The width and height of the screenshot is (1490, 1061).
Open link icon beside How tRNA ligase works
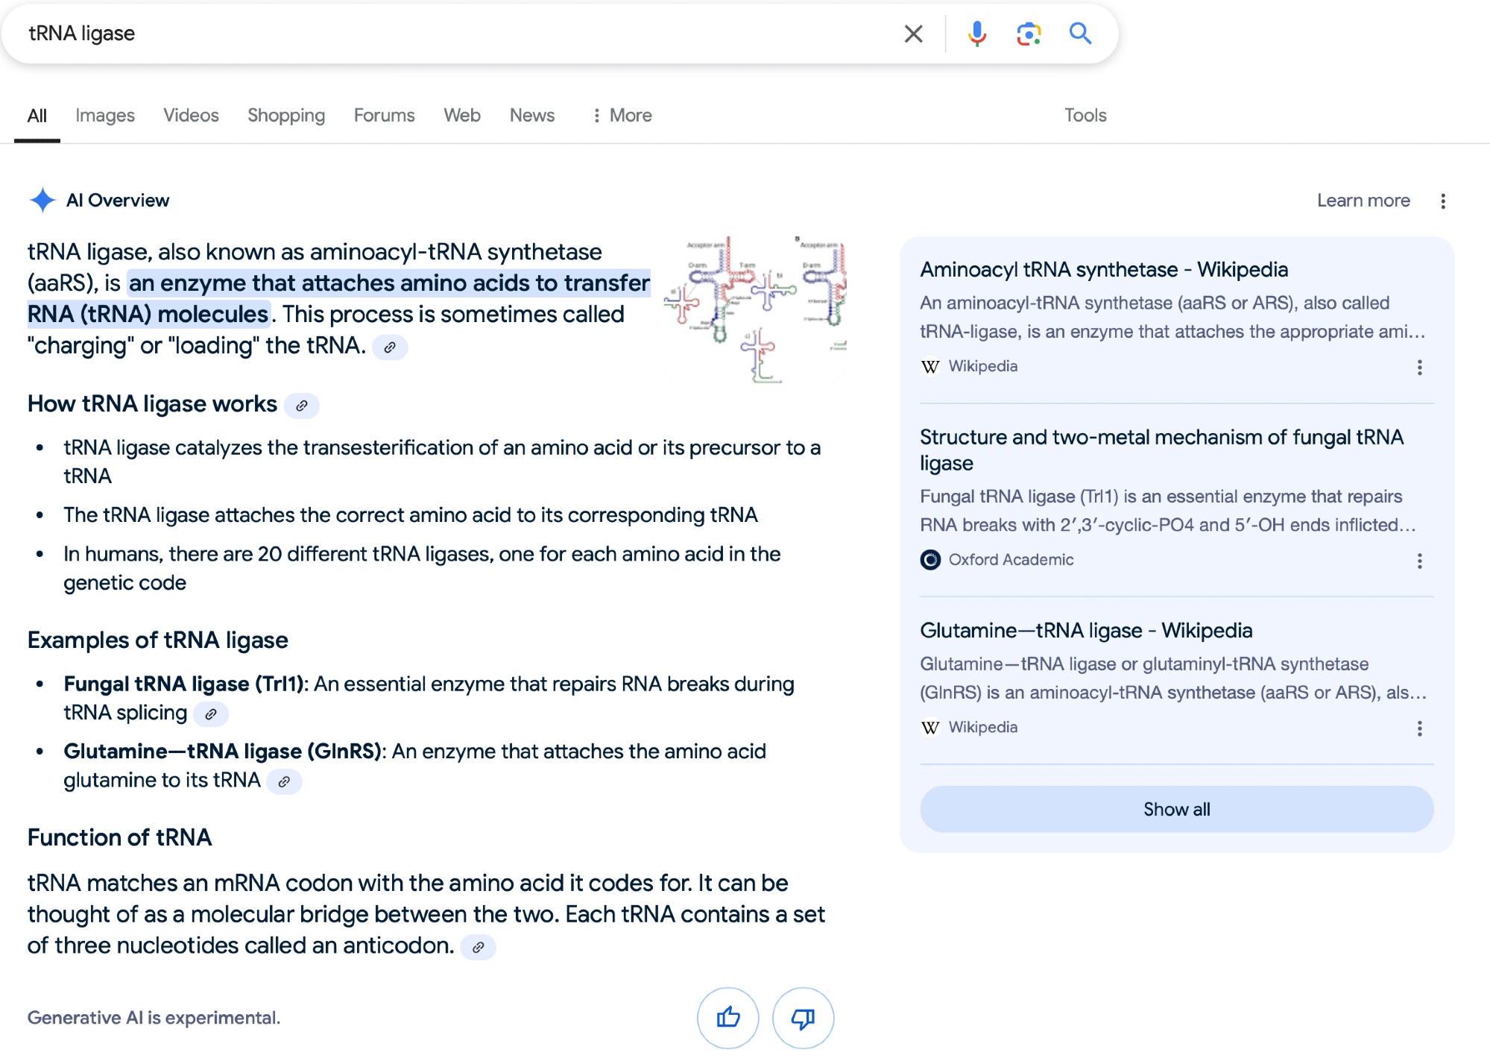[x=302, y=406]
